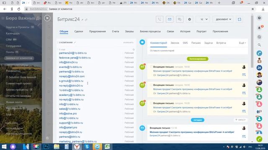The image size is (268, 150).
Task: Select the Связи tab
Action: pyautogui.click(x=170, y=32)
